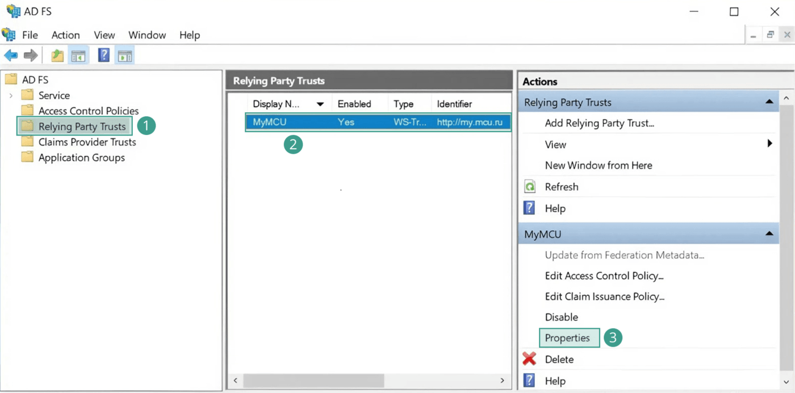Viewport: 795px width, 393px height.
Task: Select Claims Provider Trusts folder
Action: (x=87, y=142)
